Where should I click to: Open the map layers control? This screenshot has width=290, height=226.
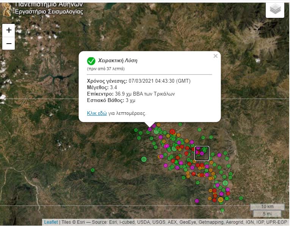click(x=275, y=9)
